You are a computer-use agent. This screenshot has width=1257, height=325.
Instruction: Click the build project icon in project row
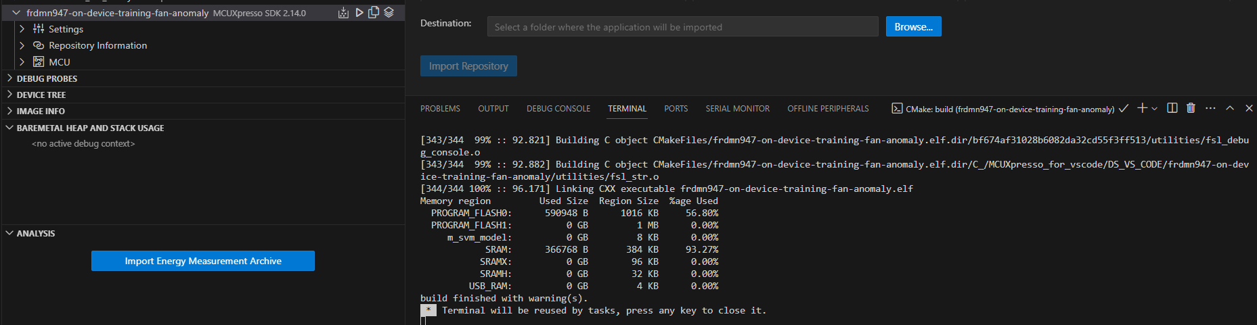(x=343, y=13)
